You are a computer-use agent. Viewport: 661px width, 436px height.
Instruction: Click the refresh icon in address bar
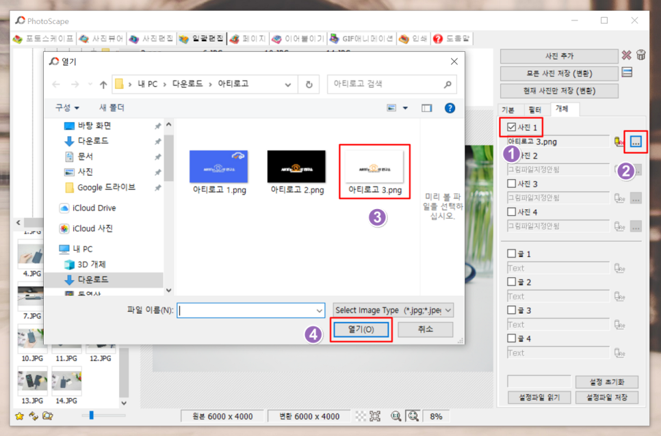[309, 84]
